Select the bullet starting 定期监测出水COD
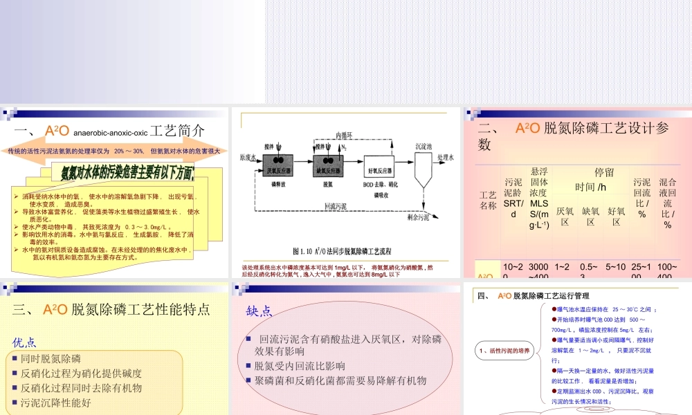The height and width of the screenshot is (415, 692). [x=603, y=396]
